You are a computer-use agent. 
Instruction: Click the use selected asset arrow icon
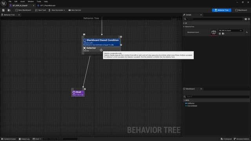pyautogui.click(x=220, y=34)
